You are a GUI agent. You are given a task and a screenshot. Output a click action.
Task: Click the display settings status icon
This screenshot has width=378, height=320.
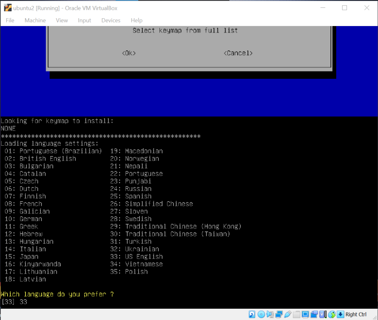click(x=305, y=314)
